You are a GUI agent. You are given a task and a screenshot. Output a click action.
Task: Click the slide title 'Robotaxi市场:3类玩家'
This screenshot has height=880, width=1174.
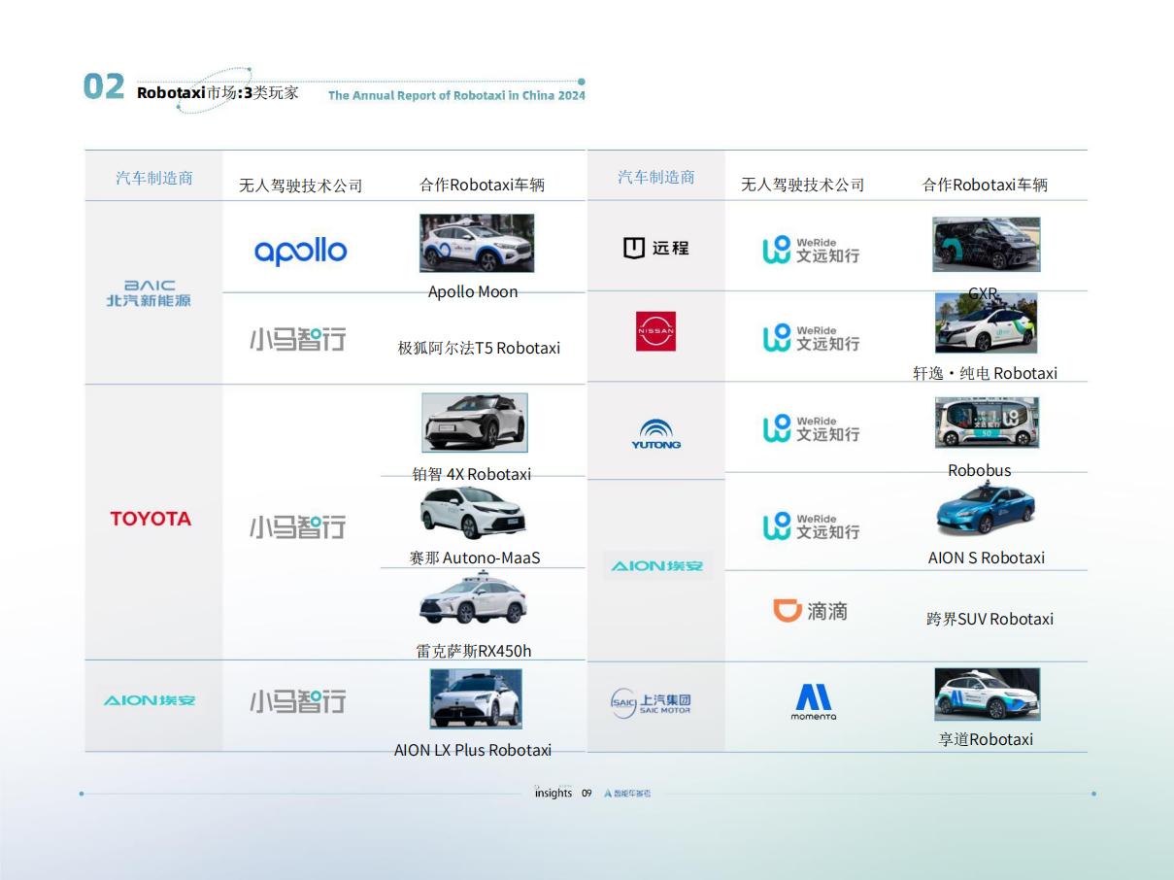coord(218,93)
